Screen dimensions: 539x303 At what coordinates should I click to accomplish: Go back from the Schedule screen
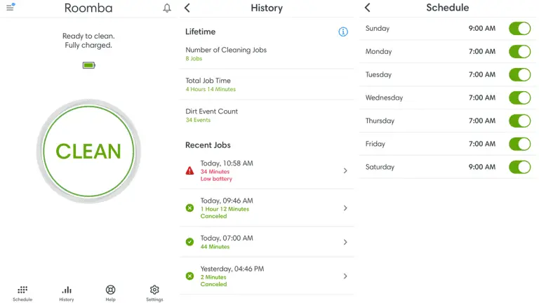(368, 8)
